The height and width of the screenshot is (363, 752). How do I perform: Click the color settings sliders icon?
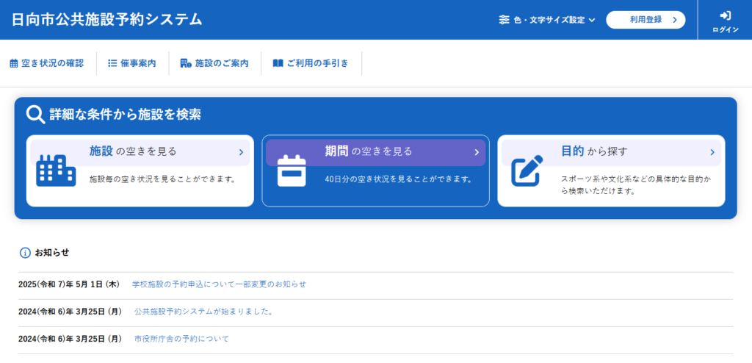[504, 20]
